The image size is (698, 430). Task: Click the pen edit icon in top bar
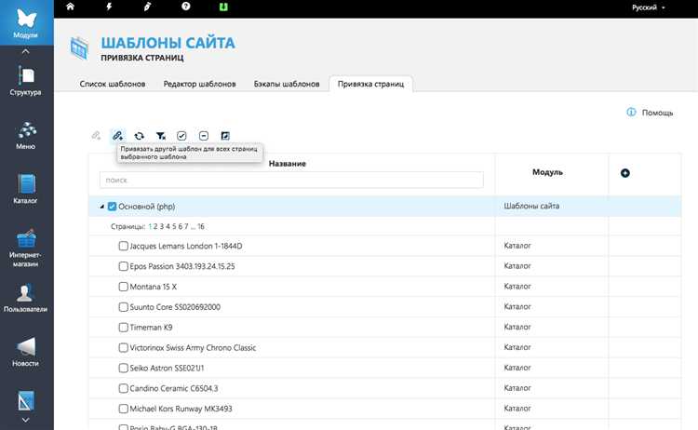(147, 7)
